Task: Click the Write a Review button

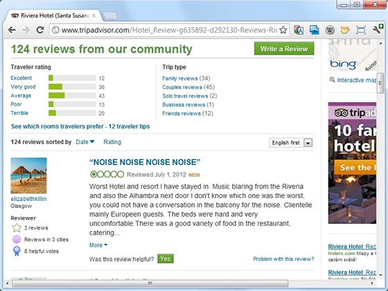Action: [x=284, y=48]
